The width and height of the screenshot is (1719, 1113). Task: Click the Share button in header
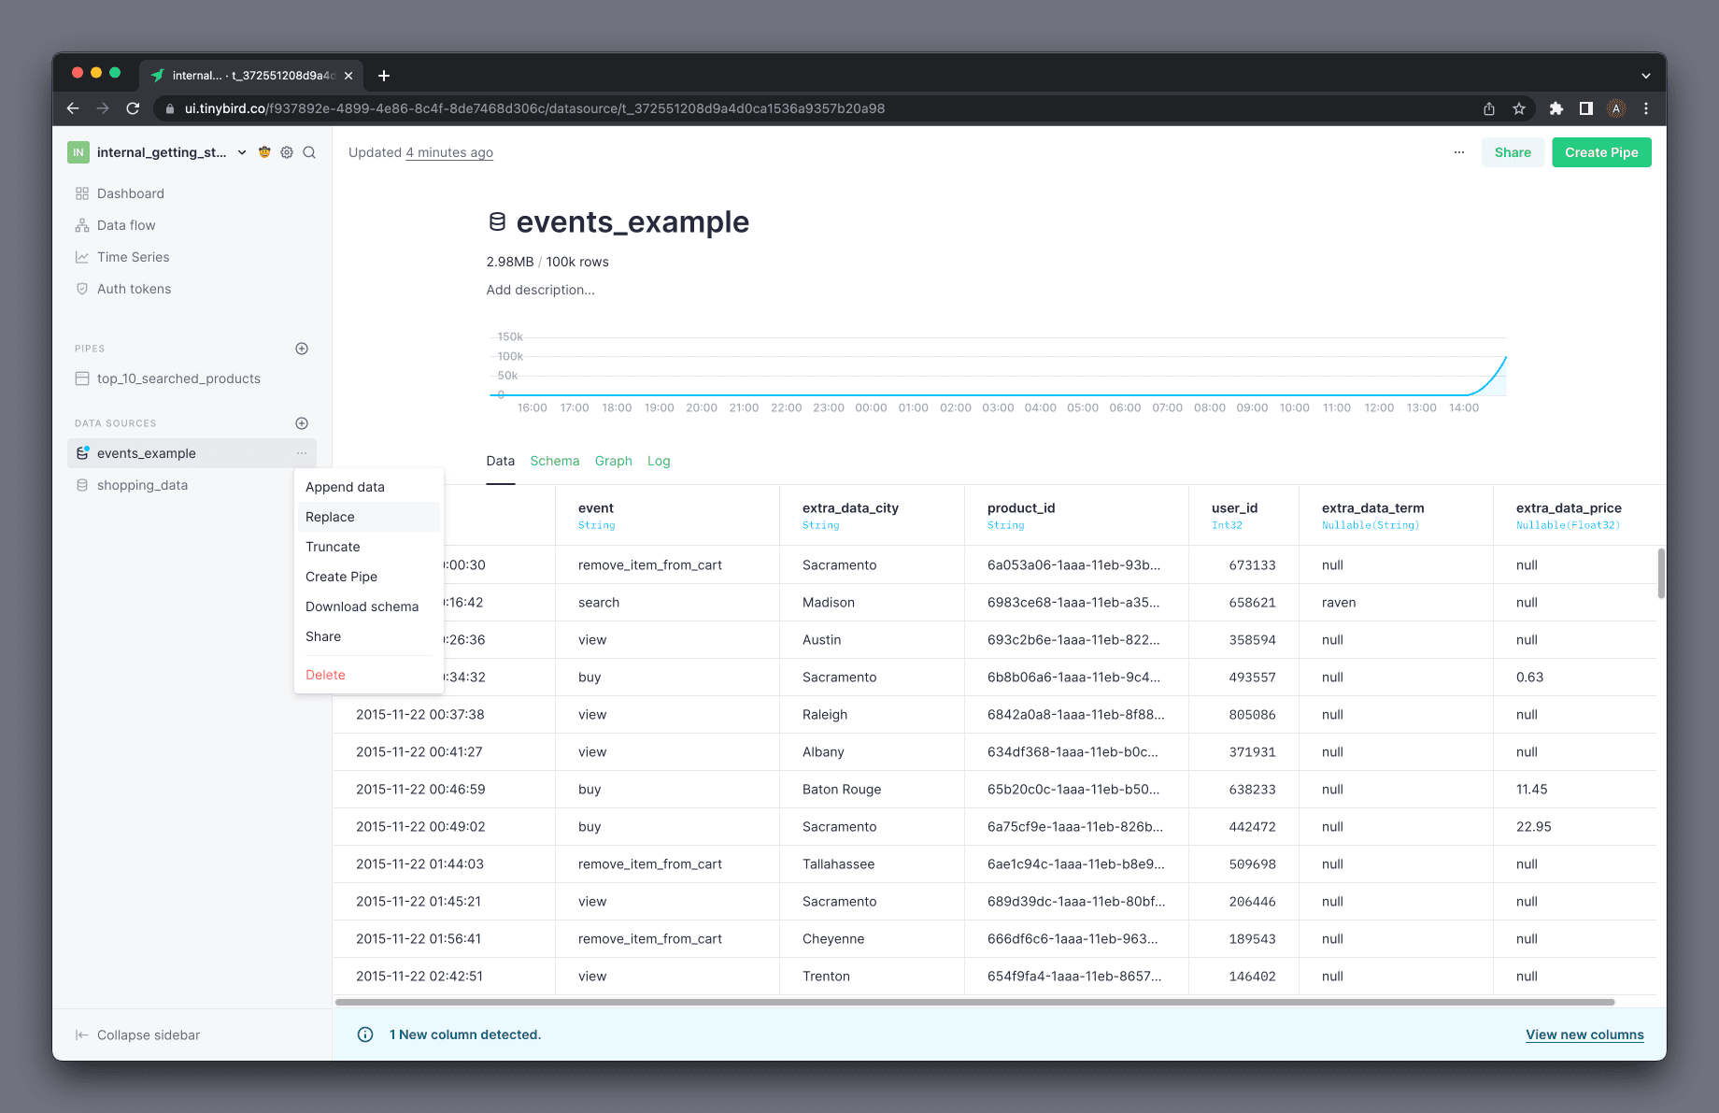click(1513, 152)
